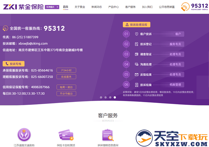The width and height of the screenshot is (209, 147).
Task: Open the 新闻动态 menu
Action: tap(97, 7)
